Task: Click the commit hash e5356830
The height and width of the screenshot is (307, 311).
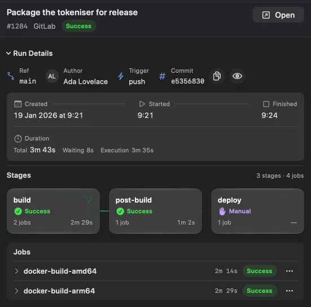Action: [187, 81]
